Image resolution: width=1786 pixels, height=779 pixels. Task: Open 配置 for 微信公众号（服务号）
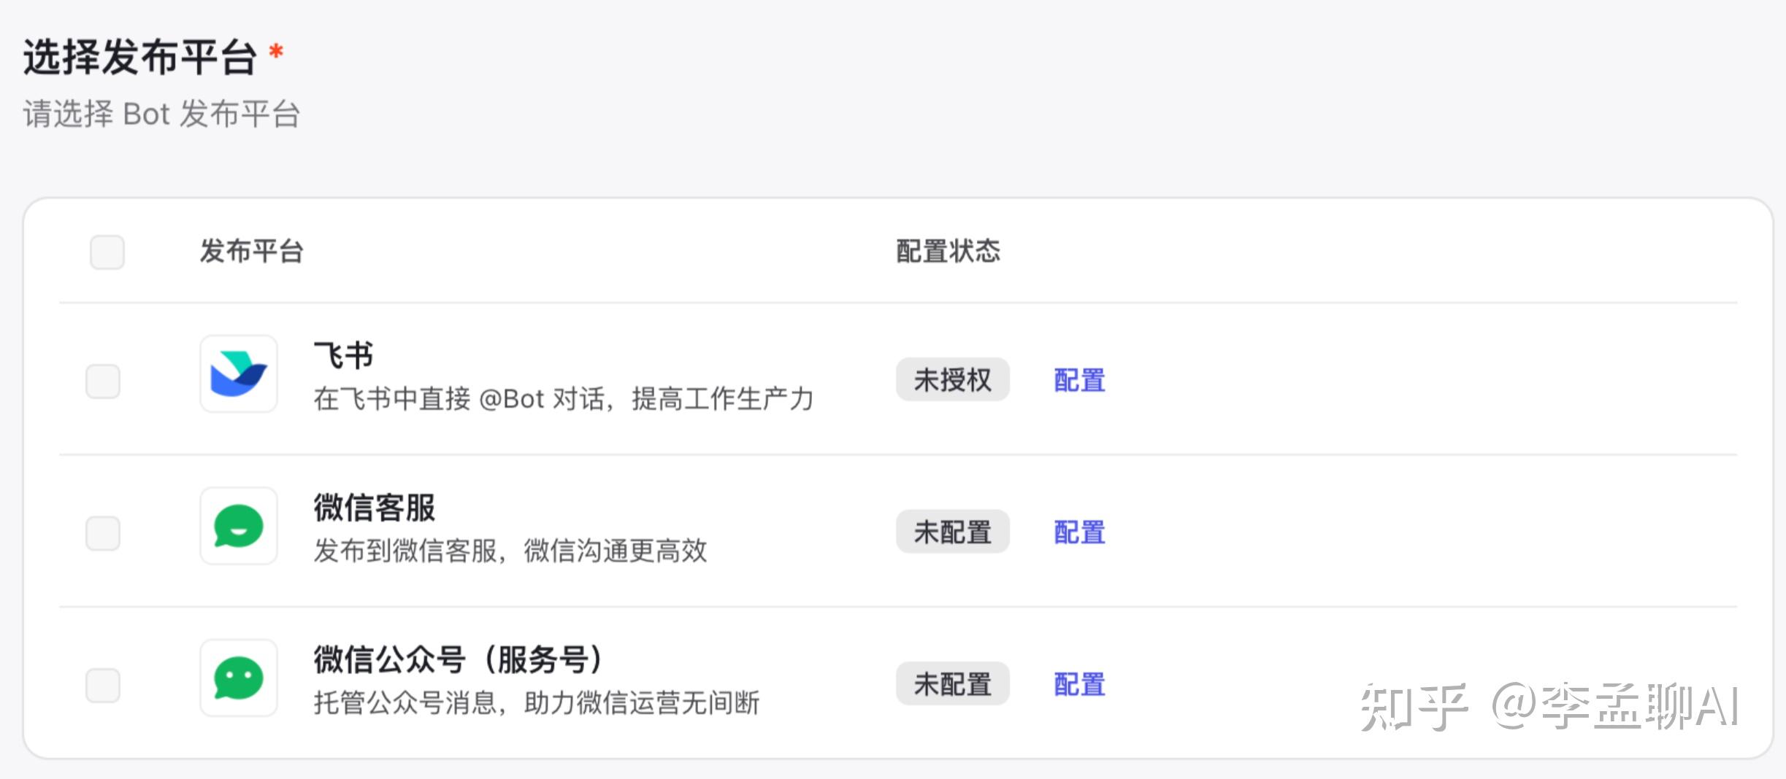pos(1078,684)
